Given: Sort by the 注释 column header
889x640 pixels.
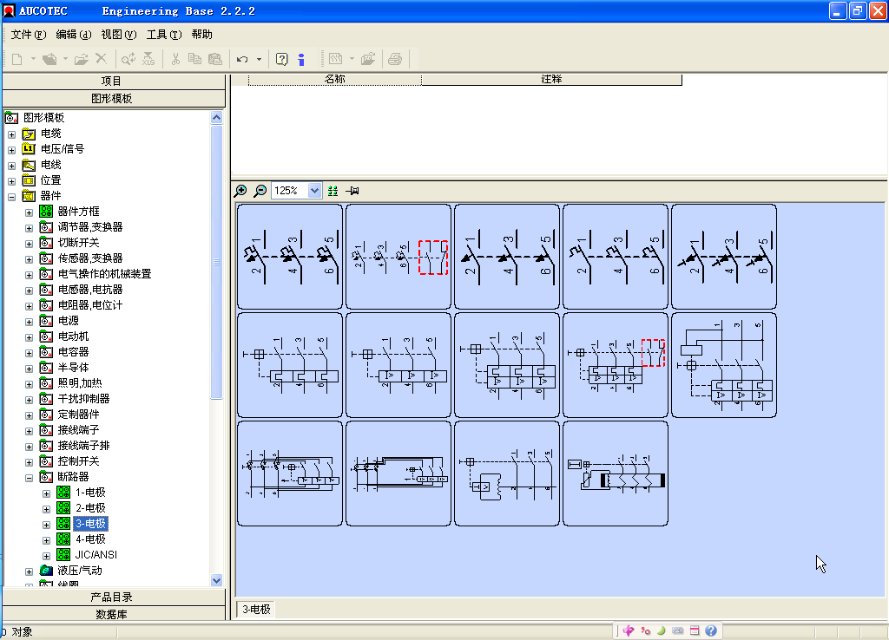Looking at the screenshot, I should click(x=551, y=79).
